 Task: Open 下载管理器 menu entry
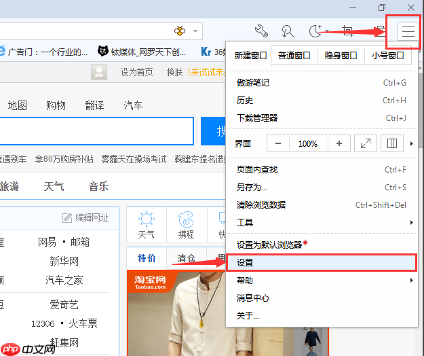click(322, 118)
